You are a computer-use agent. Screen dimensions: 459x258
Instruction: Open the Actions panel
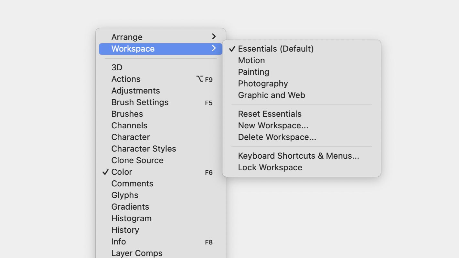(126, 79)
